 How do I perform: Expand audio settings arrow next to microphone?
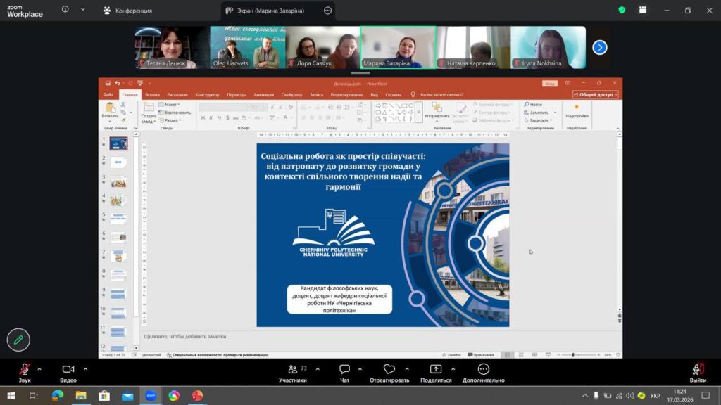coord(39,368)
